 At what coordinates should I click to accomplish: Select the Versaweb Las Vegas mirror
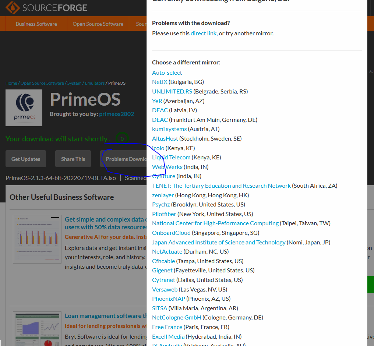tap(165, 290)
